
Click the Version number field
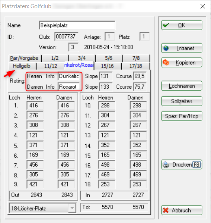click(x=73, y=47)
